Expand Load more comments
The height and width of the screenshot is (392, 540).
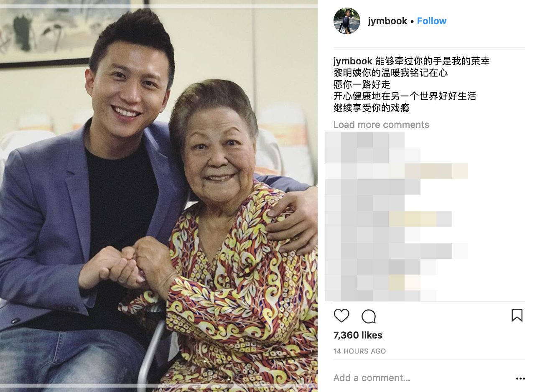tap(381, 125)
